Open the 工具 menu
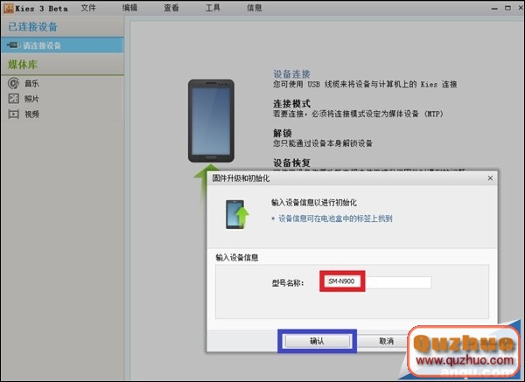525x382 pixels. click(x=213, y=8)
